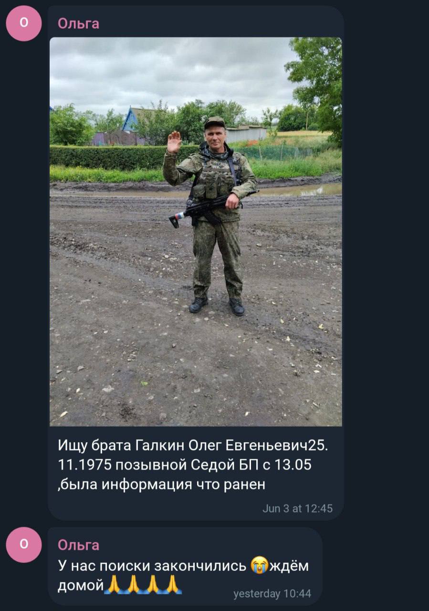
Task: Click the "yesterday 10:44" timestamp
Action: pyautogui.click(x=272, y=594)
